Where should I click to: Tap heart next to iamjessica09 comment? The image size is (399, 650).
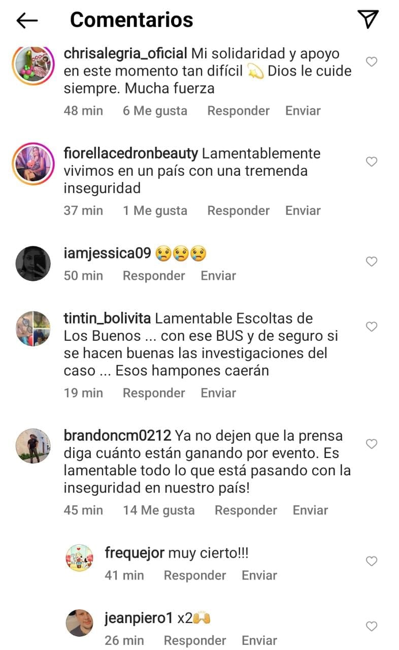tap(372, 262)
